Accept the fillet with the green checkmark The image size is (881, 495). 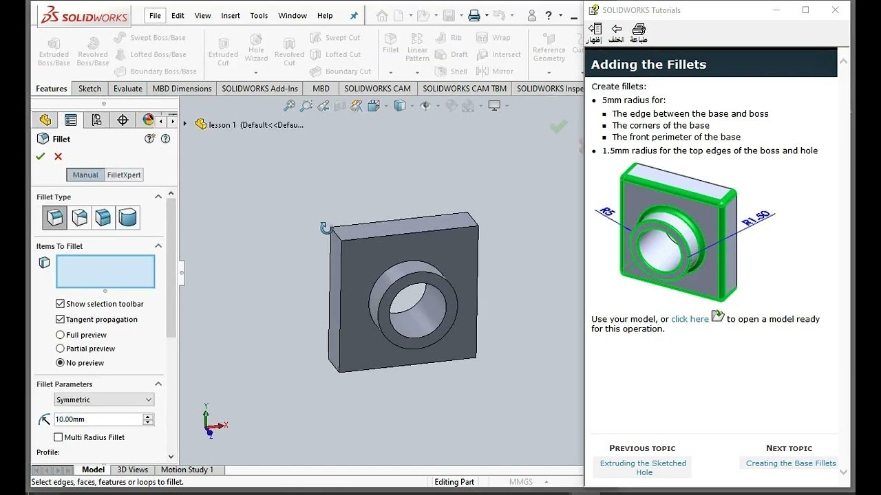pyautogui.click(x=41, y=157)
